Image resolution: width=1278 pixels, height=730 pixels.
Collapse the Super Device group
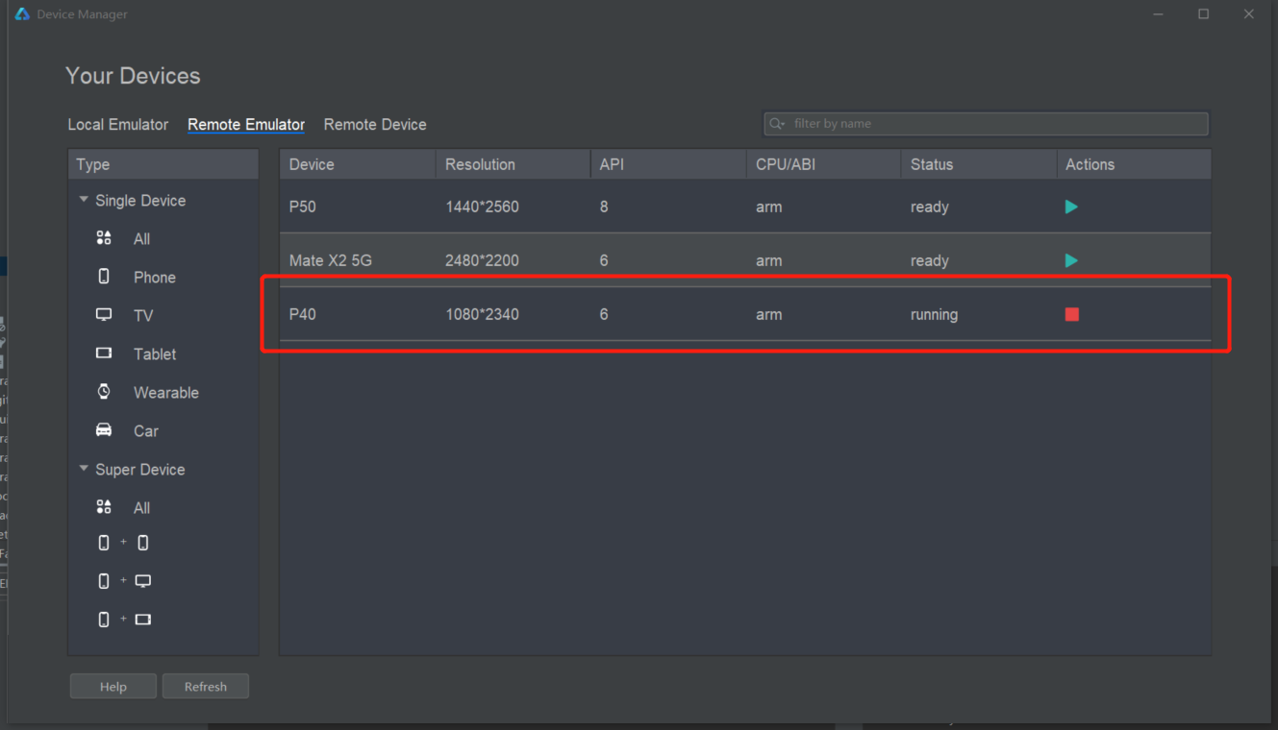(84, 469)
